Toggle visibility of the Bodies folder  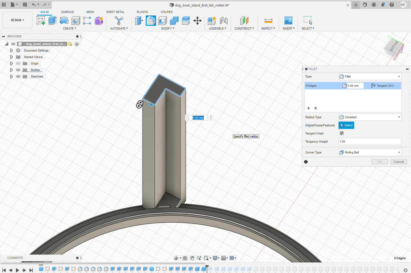[x=18, y=70]
